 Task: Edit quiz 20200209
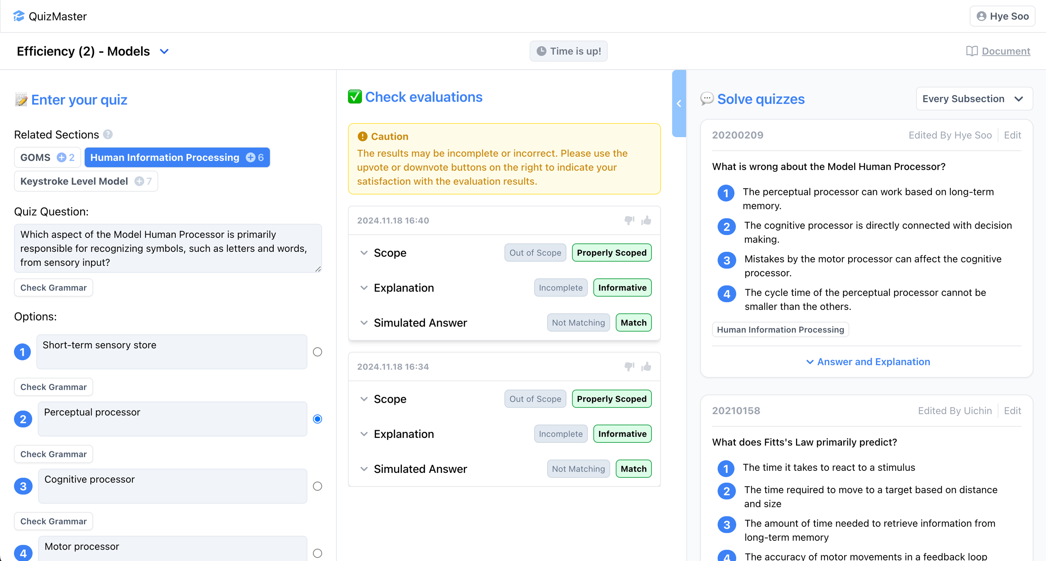[1012, 135]
